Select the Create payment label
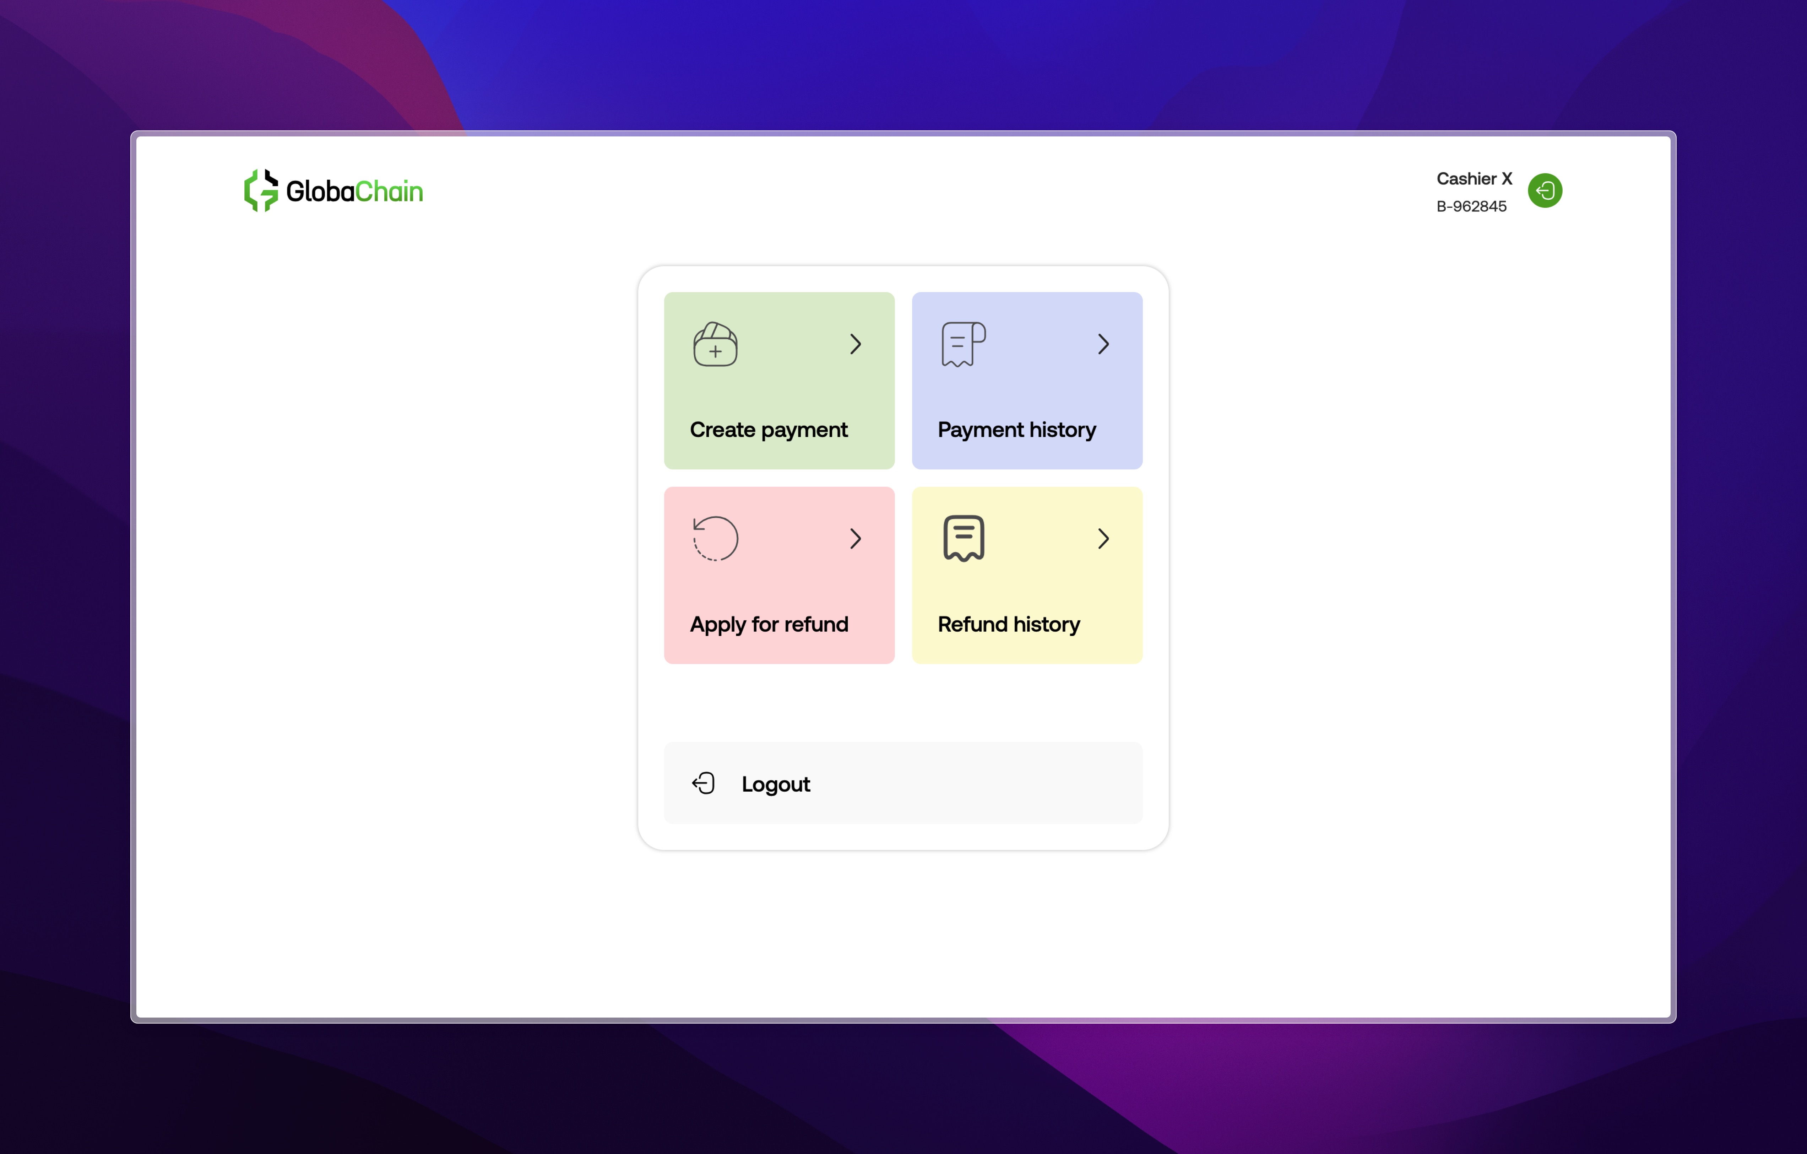1807x1154 pixels. click(769, 430)
